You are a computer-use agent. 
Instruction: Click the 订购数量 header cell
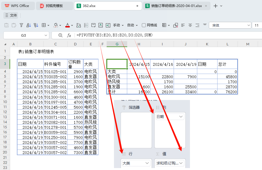point(75,64)
